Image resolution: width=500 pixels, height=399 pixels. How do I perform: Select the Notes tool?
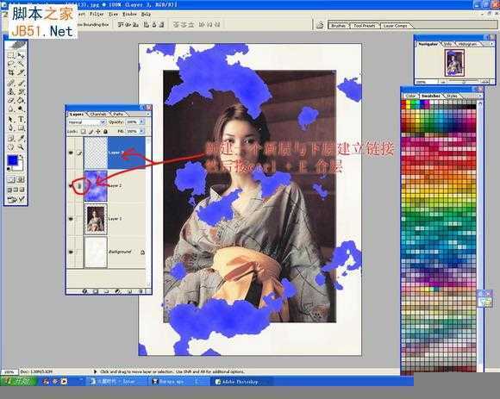[11, 138]
